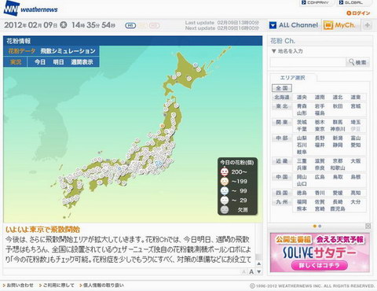Select the 週間表示 weekly tab
The width and height of the screenshot is (377, 291).
pos(82,62)
